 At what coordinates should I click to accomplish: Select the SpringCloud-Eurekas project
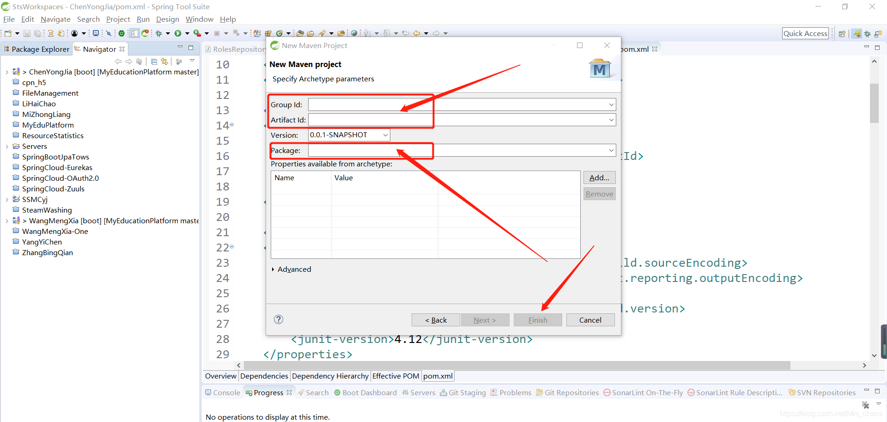pos(57,167)
